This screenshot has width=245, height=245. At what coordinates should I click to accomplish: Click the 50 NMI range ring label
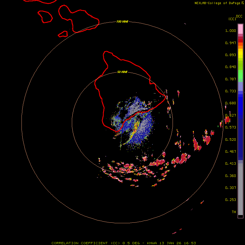tap(122, 72)
